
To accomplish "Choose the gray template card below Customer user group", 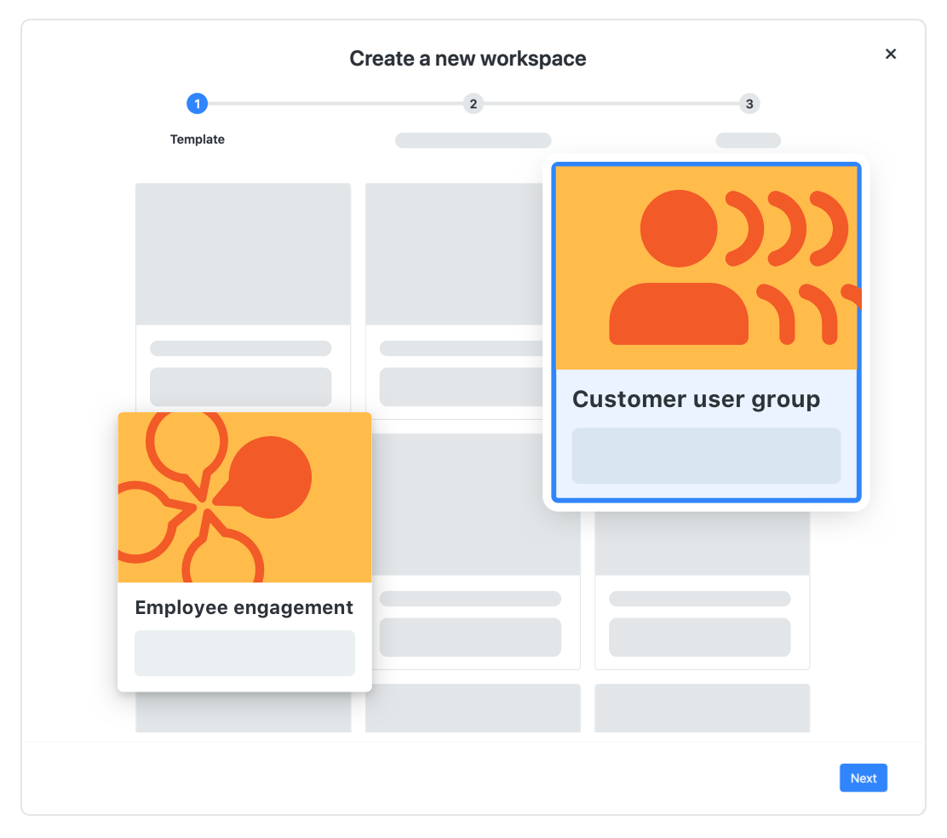I will point(702,588).
